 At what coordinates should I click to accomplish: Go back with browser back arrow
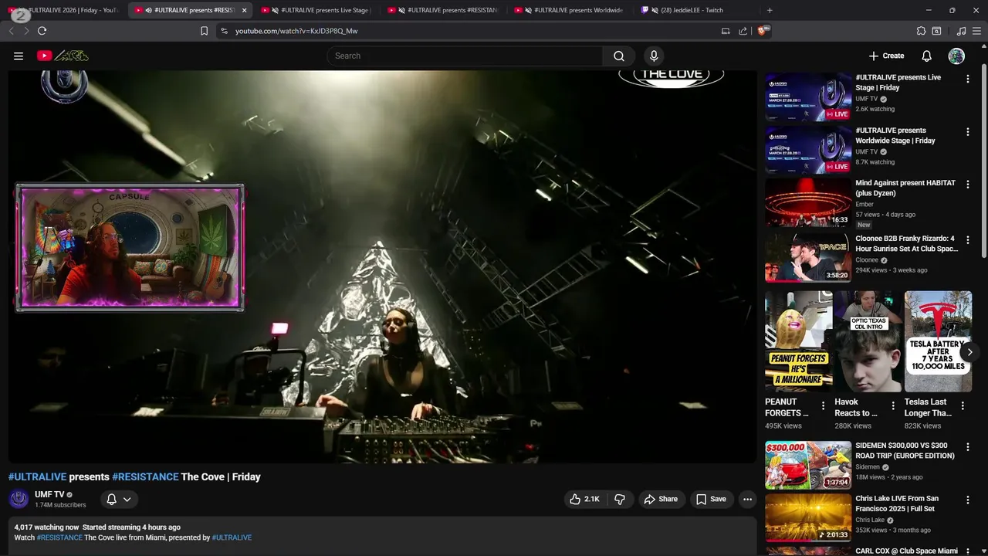(11, 31)
